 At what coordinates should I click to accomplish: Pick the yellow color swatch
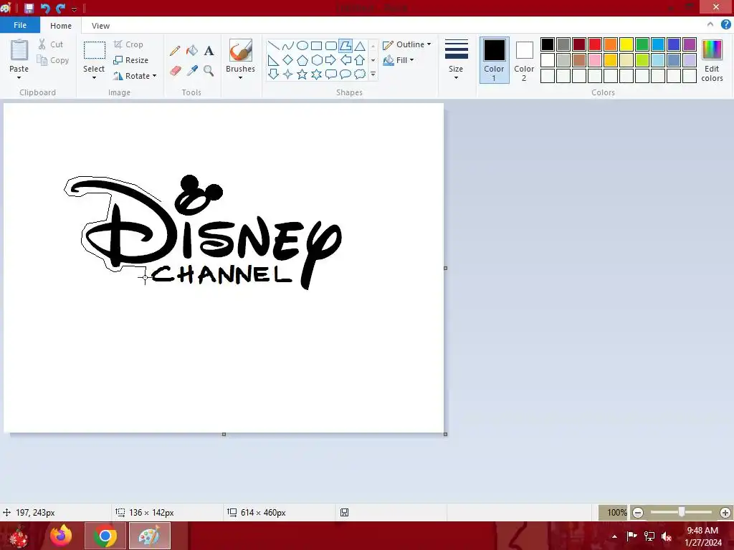[x=626, y=44]
